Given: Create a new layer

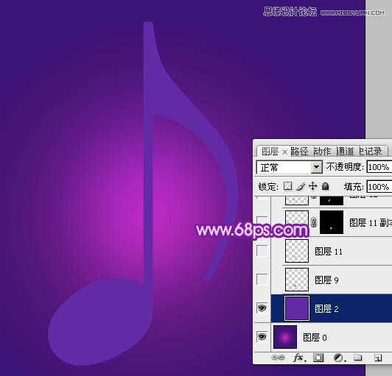Looking at the screenshot, I should pyautogui.click(x=378, y=358).
